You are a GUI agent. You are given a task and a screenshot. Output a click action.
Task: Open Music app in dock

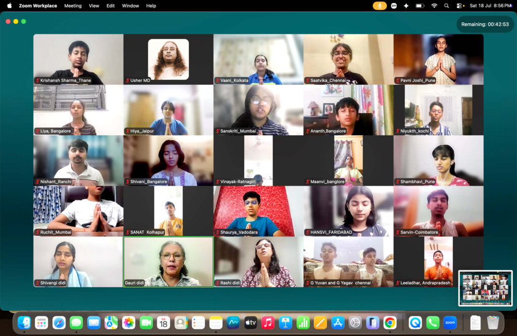coord(268,323)
